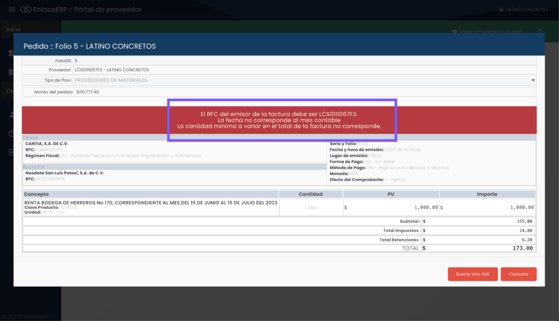Click the Lugar de emisión line
This screenshot has height=321, width=559.
[355, 156]
